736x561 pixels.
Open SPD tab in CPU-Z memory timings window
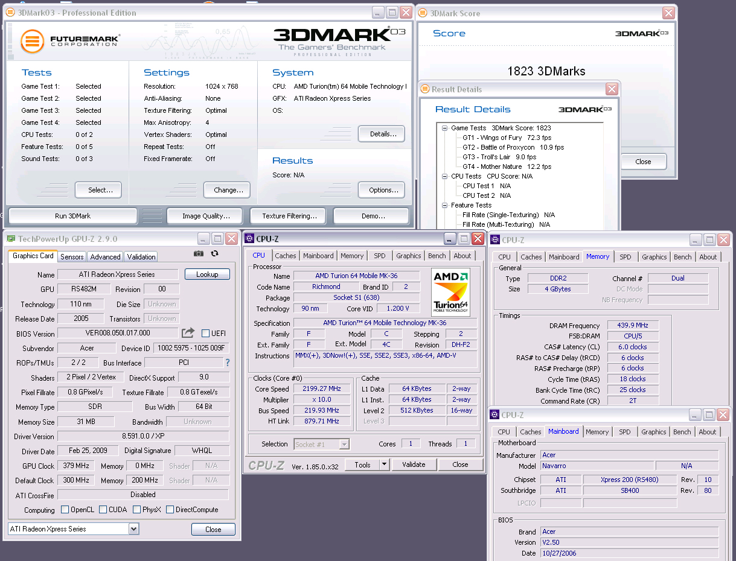(x=626, y=257)
